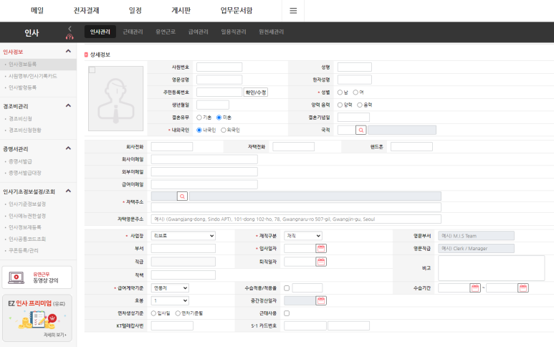This screenshot has width=554, height=347.
Task: Click the 사원번호 input field
Action: click(x=219, y=67)
